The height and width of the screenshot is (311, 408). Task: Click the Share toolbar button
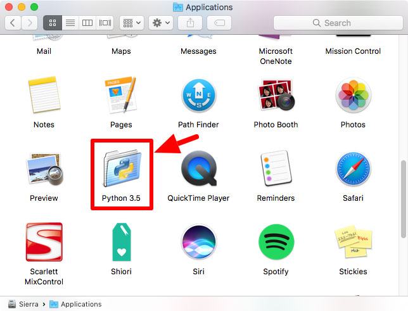click(x=190, y=23)
